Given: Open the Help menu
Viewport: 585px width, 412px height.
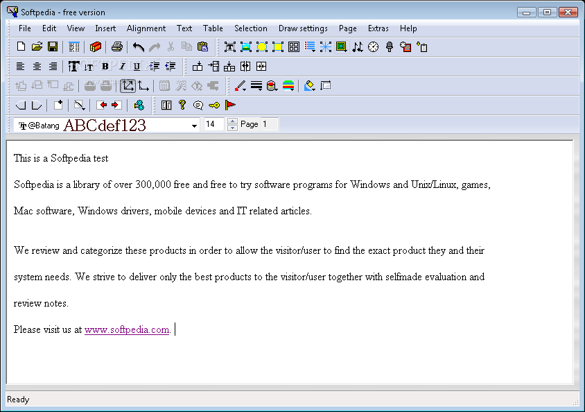Looking at the screenshot, I should [x=408, y=28].
